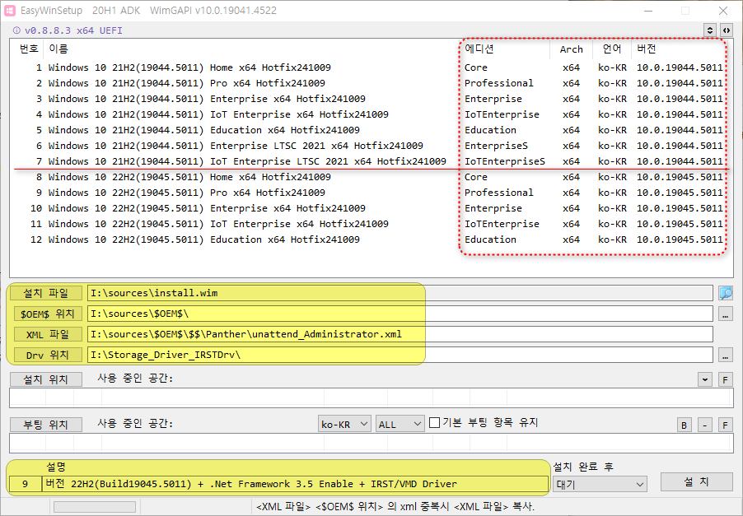Sort by 번호 column header
The width and height of the screenshot is (743, 516).
29,49
